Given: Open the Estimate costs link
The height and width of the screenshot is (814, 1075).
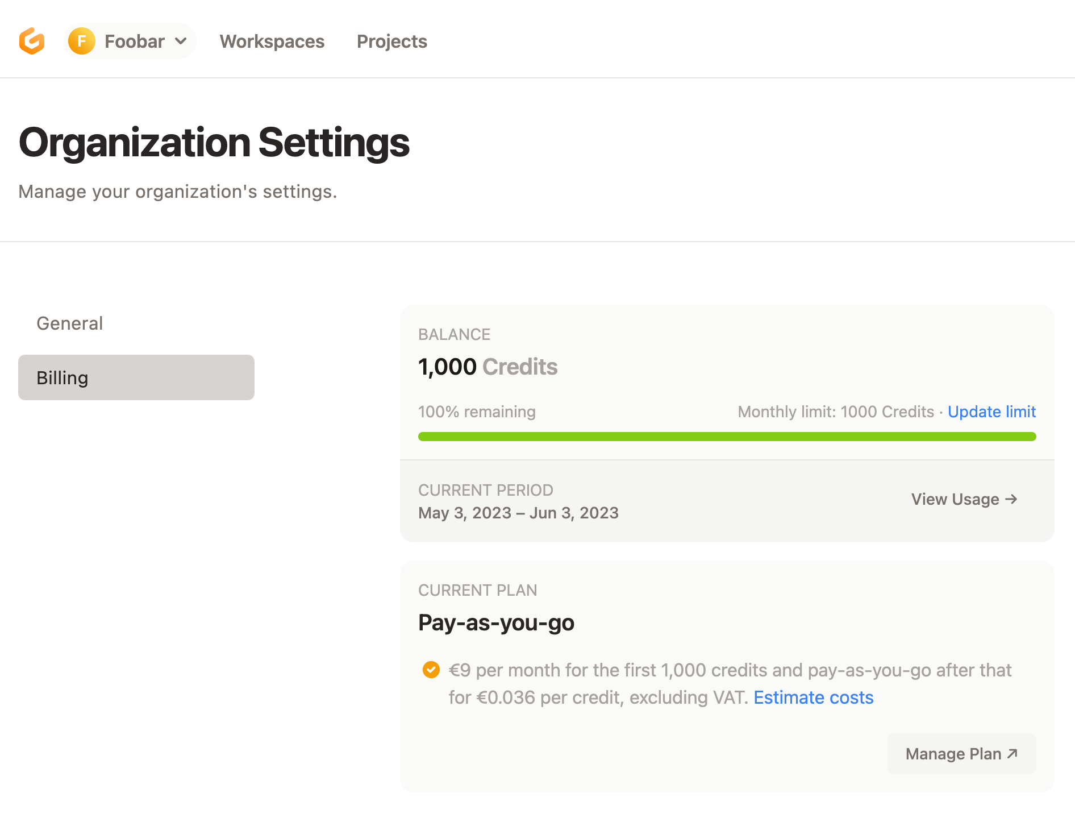Looking at the screenshot, I should (813, 697).
